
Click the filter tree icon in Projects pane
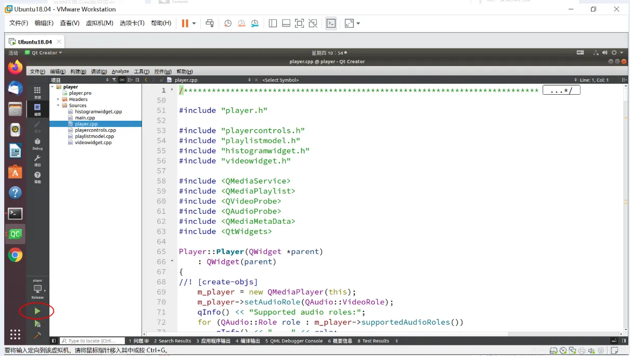click(114, 80)
